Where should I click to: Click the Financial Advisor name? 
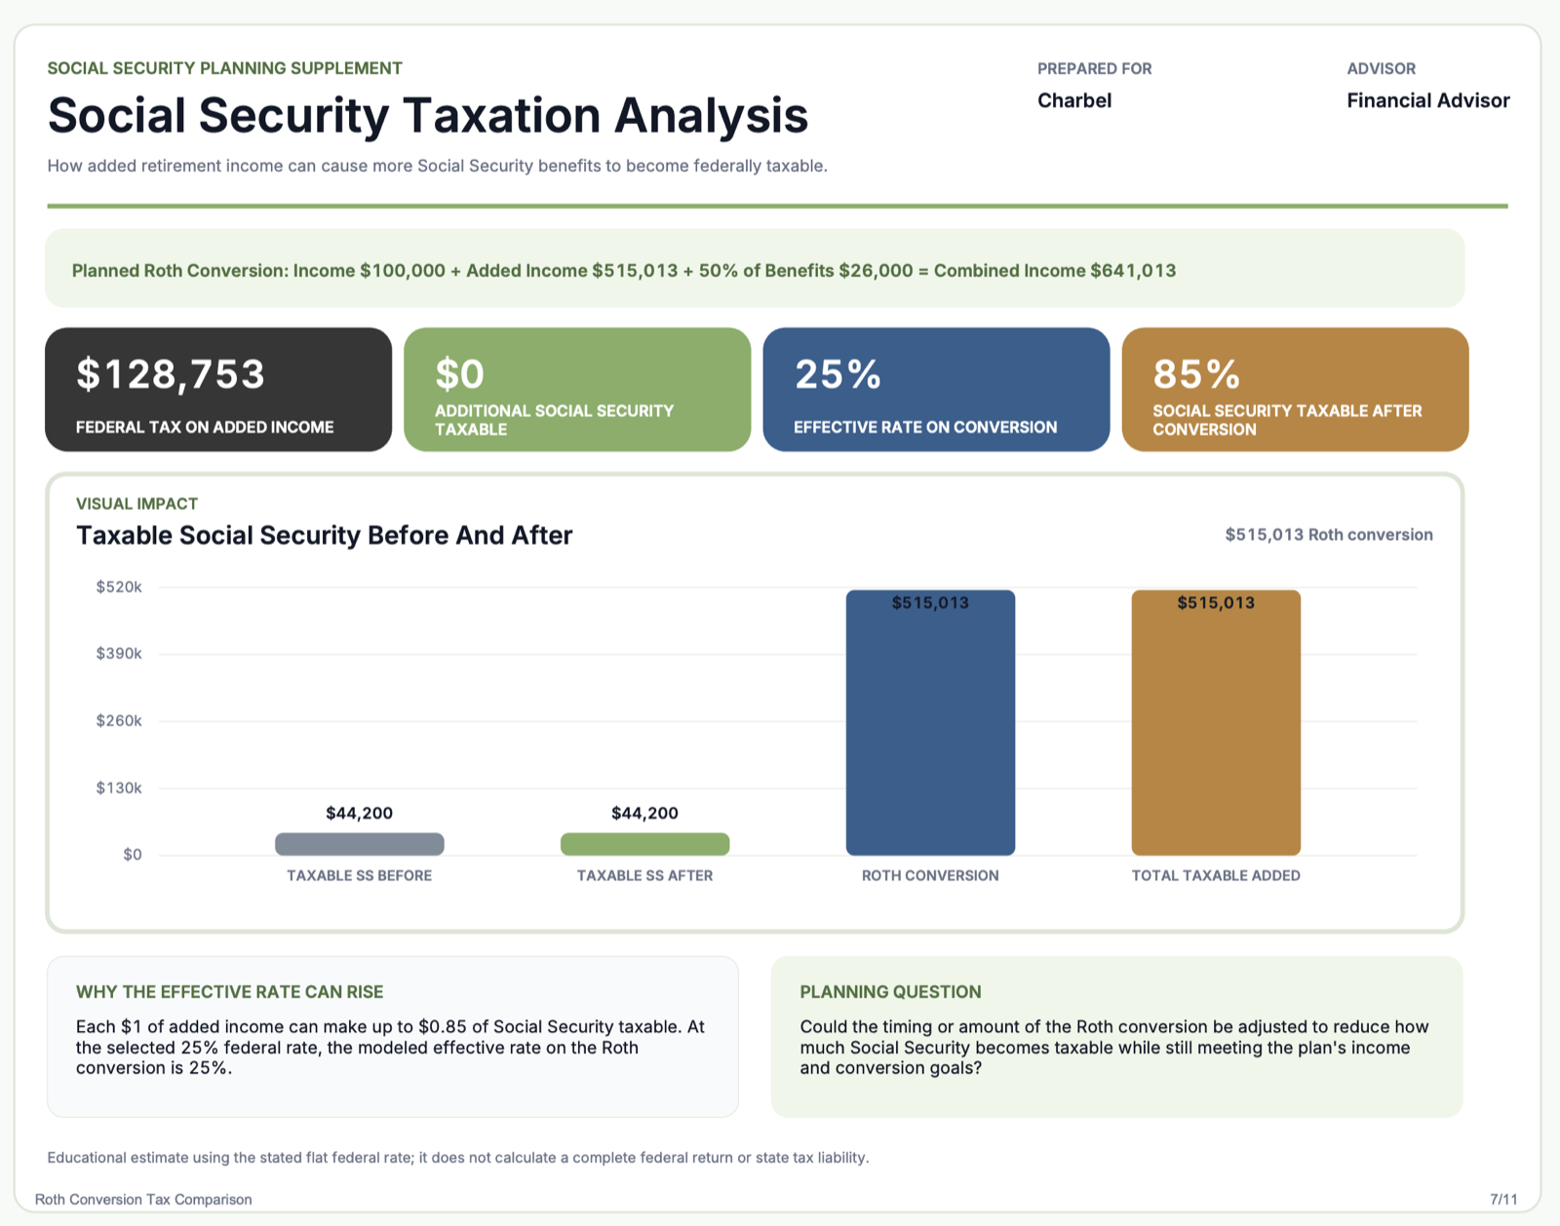click(1428, 100)
